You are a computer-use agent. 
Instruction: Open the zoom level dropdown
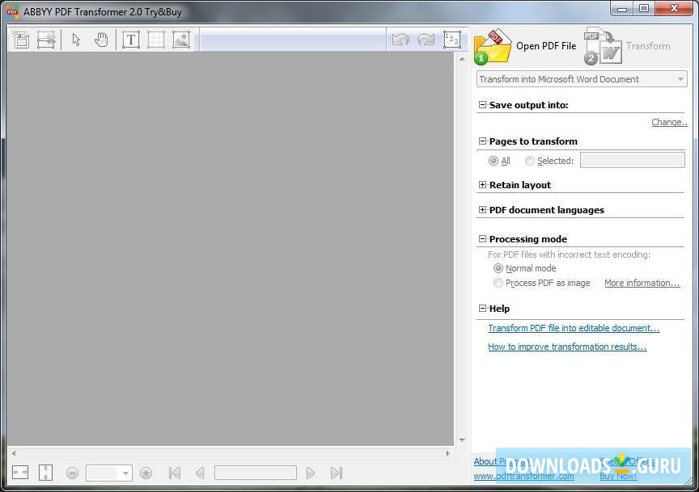coord(125,473)
